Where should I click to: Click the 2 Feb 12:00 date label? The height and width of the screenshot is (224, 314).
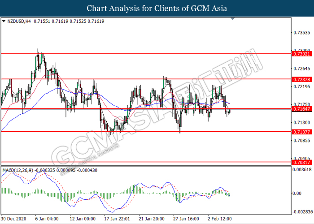[220, 219]
